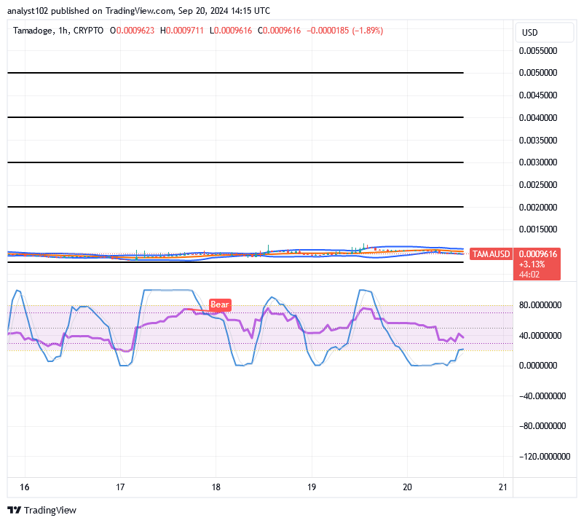
Task: Click the red current price label 0.0009616
Action: tap(538, 254)
